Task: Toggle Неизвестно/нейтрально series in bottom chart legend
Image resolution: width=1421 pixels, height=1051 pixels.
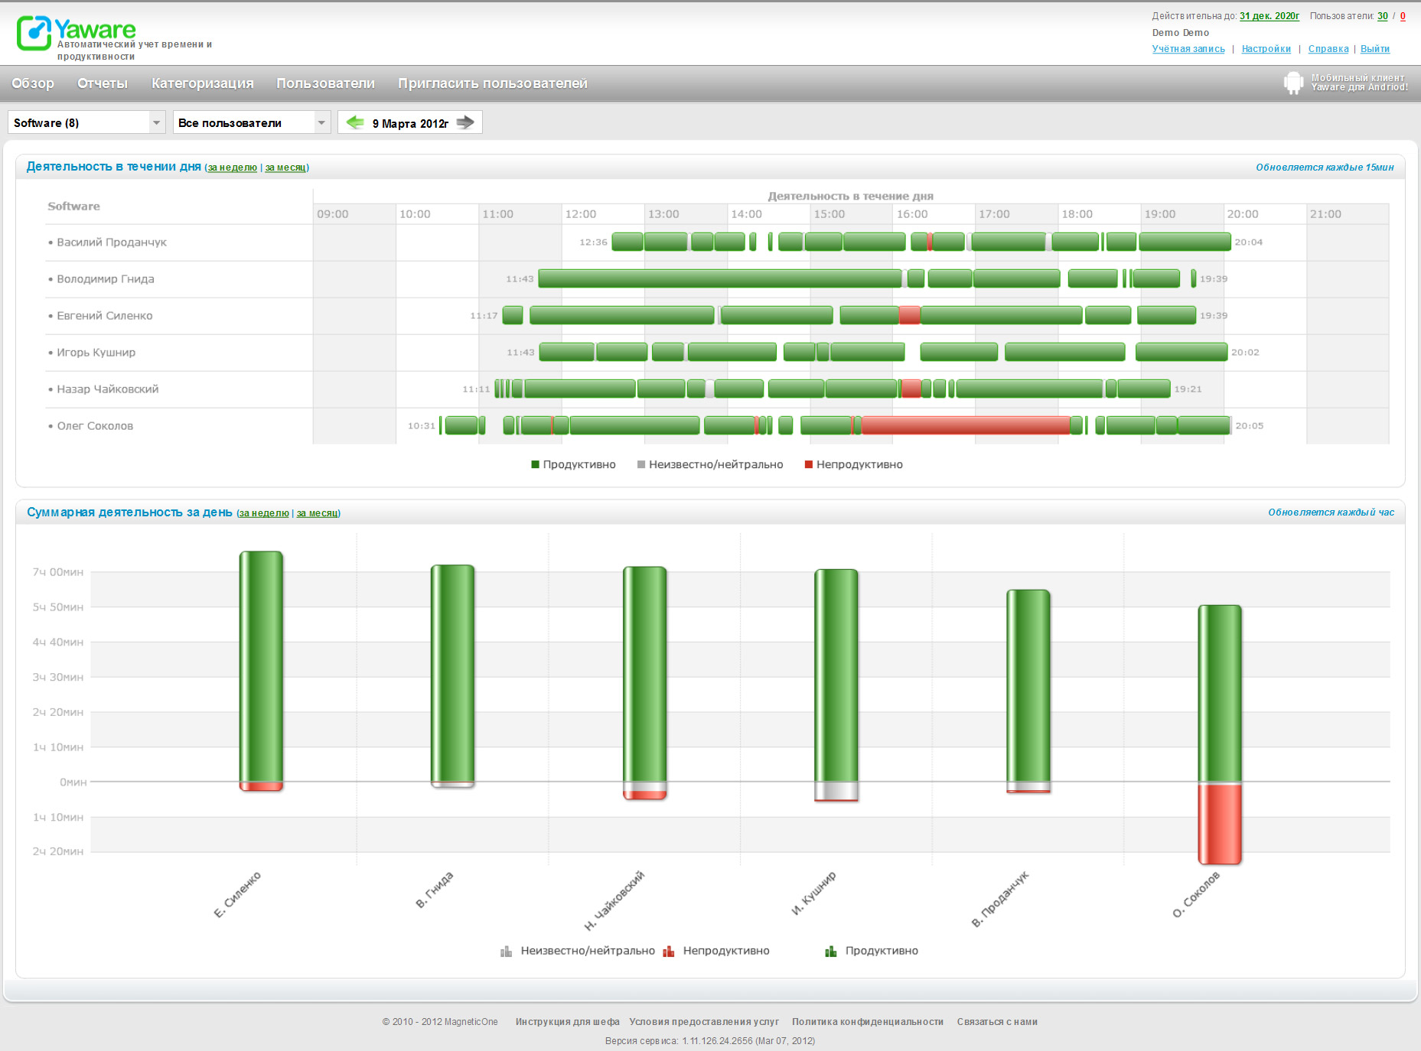Action: point(506,951)
